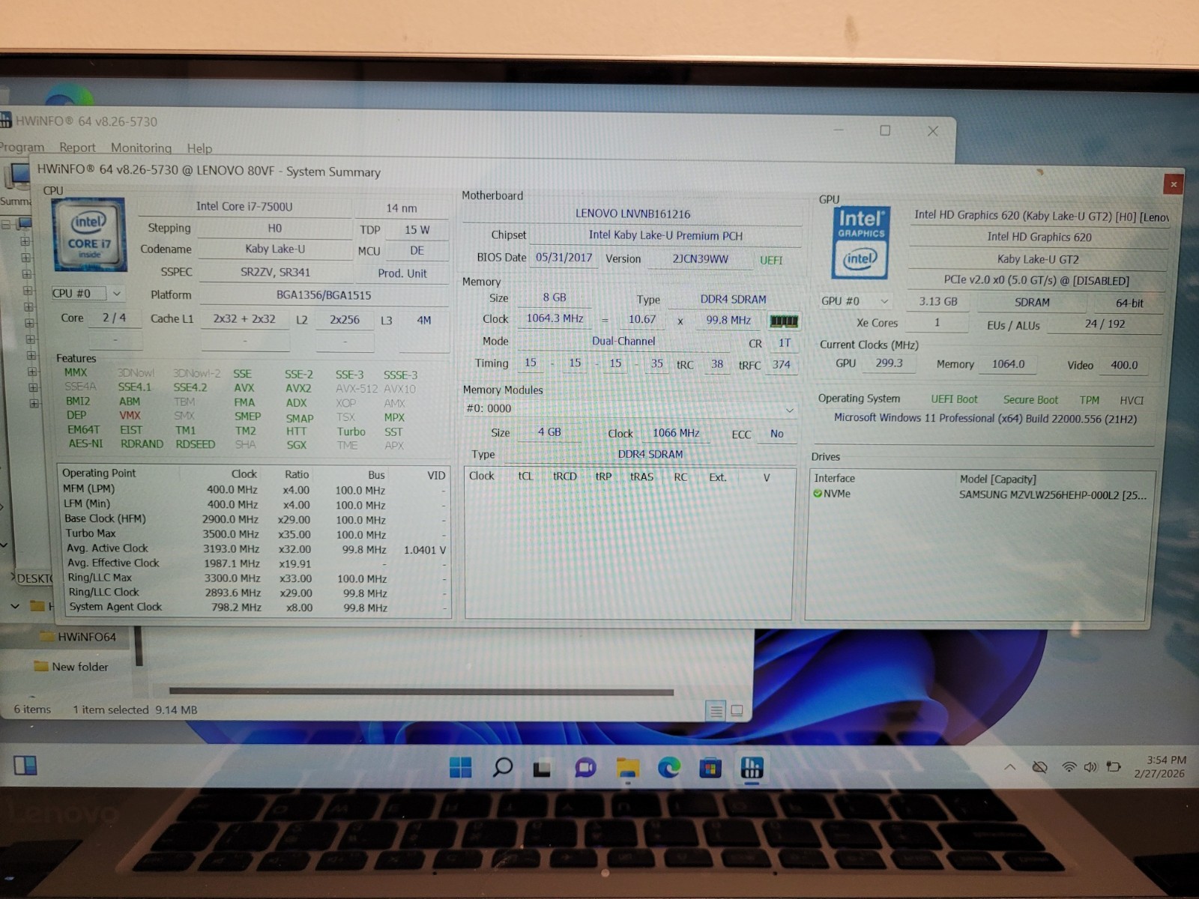Click the Windows 11 Professional build text

[985, 419]
